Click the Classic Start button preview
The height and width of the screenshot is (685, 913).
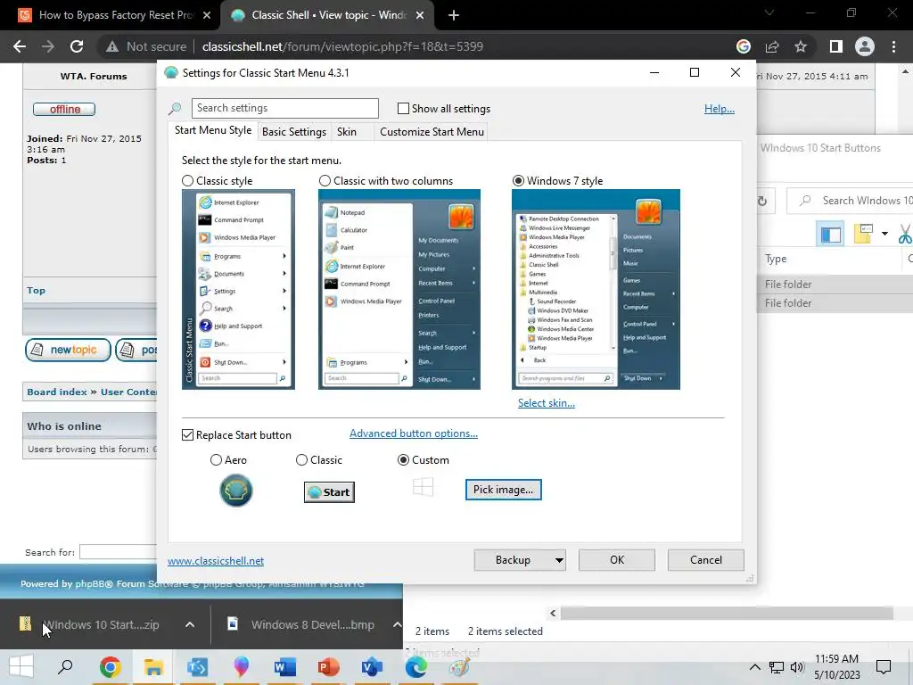pyautogui.click(x=329, y=492)
